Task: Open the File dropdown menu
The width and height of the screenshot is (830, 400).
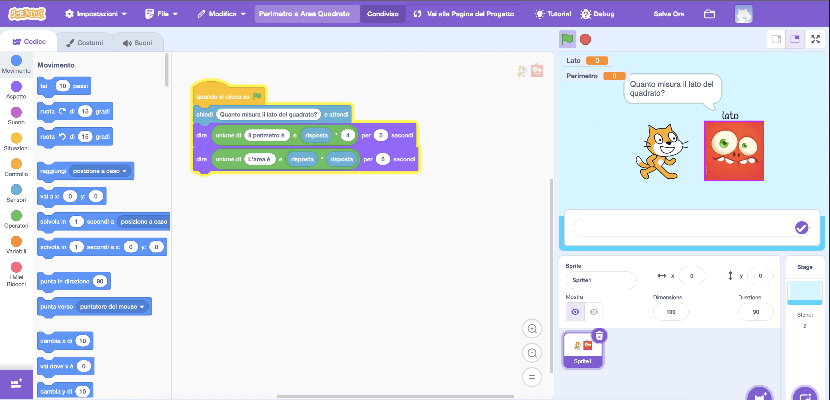Action: pyautogui.click(x=161, y=14)
